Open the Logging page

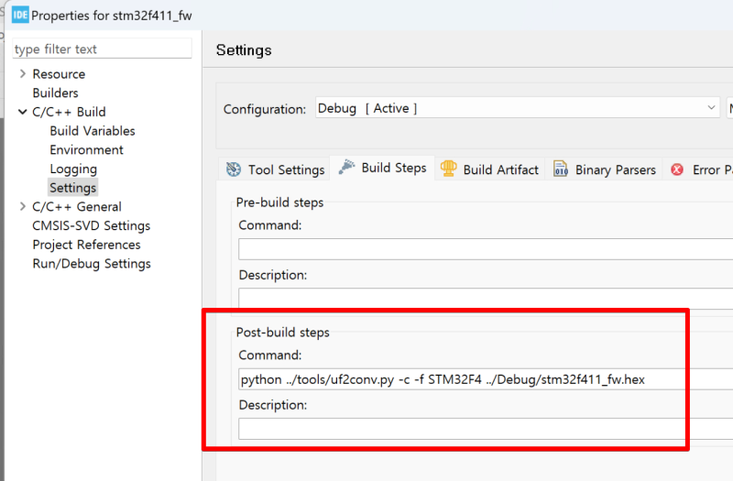coord(73,169)
